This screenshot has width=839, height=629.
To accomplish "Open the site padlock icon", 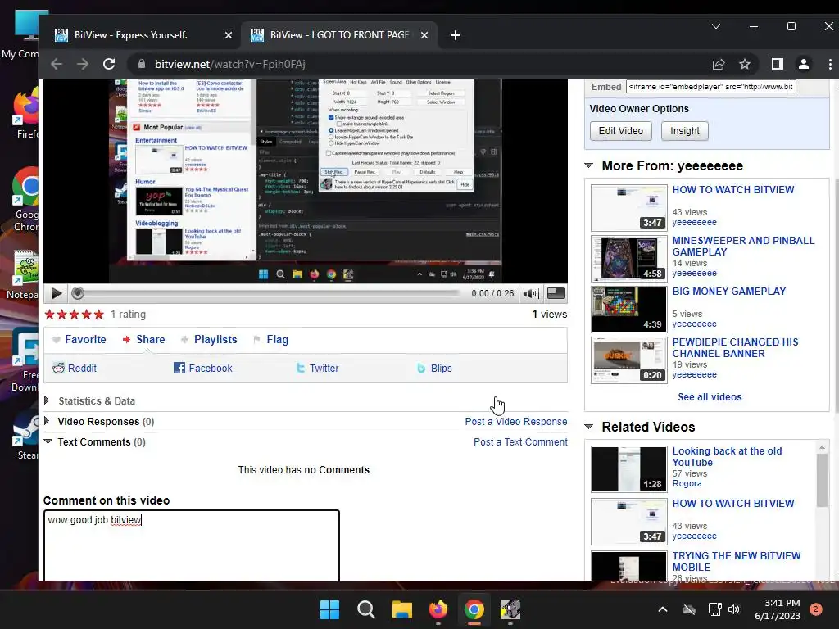I will (x=142, y=64).
